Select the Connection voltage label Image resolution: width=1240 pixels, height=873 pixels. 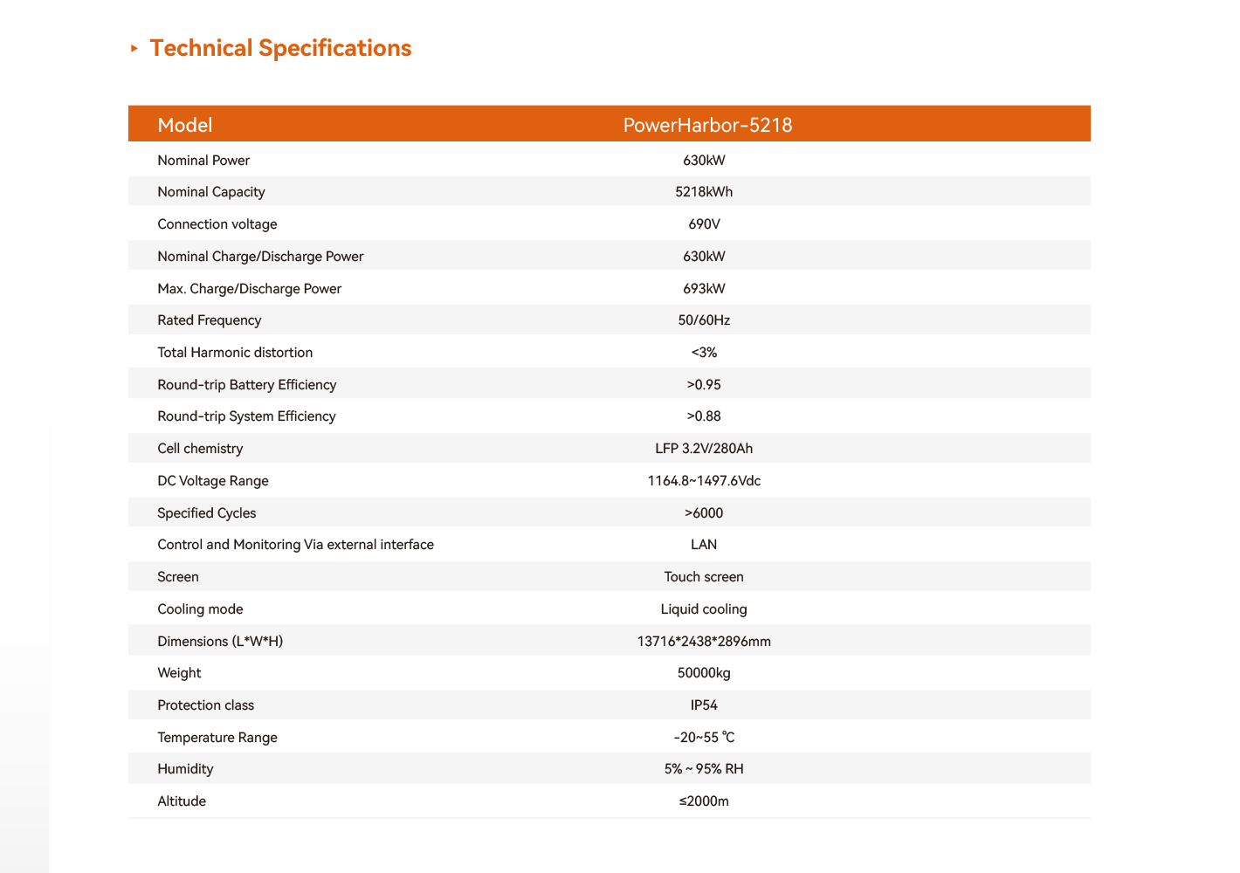pos(217,224)
